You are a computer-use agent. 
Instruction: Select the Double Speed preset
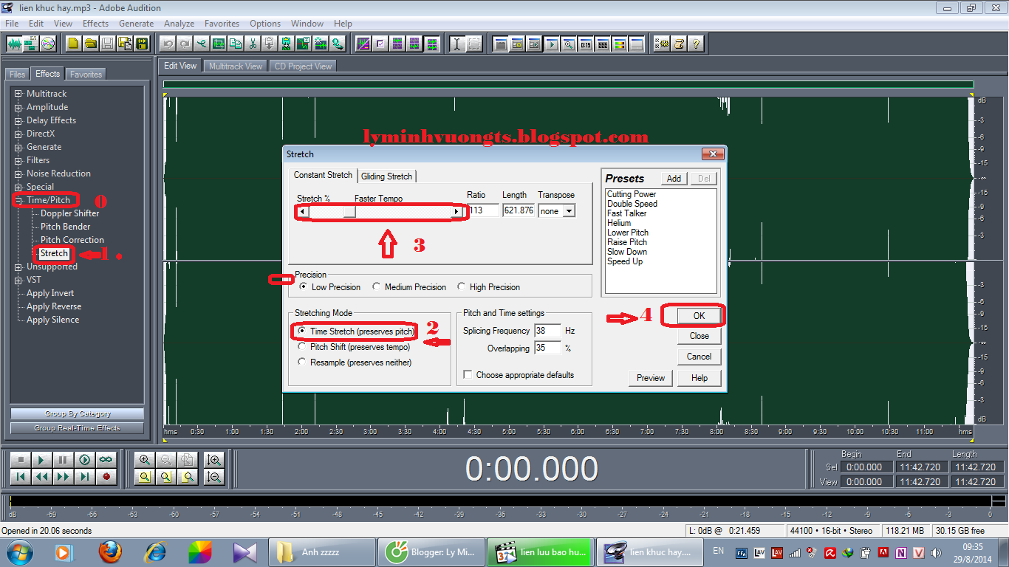pyautogui.click(x=632, y=204)
